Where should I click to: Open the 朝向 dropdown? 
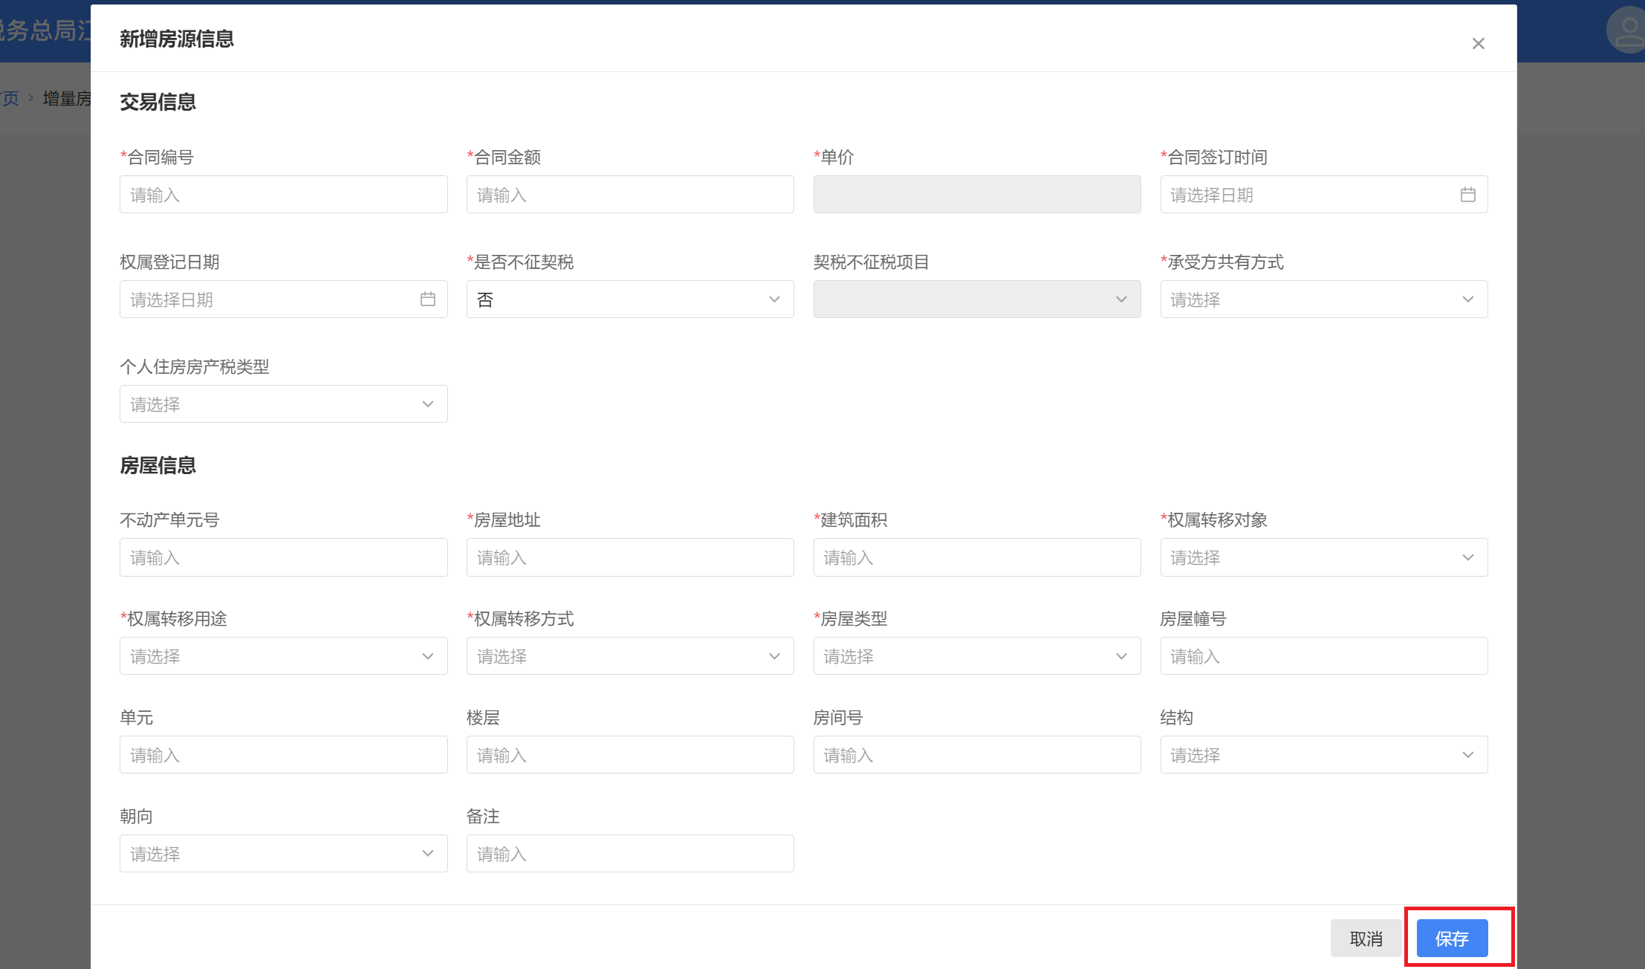coord(283,854)
